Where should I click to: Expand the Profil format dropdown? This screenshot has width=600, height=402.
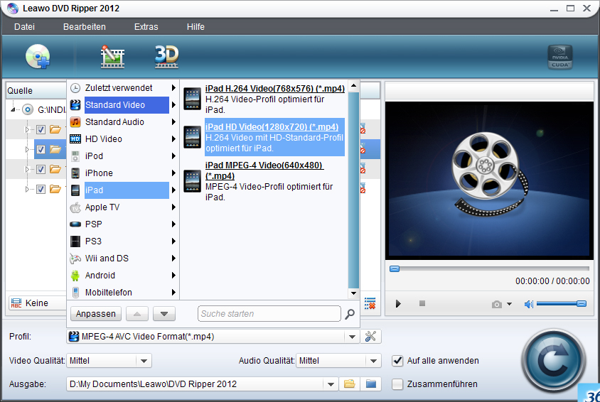coord(351,337)
